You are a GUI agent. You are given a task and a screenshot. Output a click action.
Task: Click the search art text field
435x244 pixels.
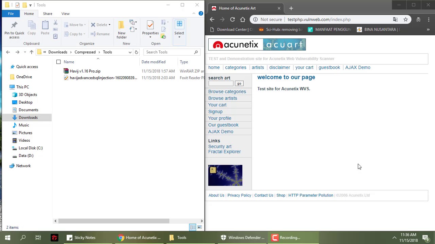point(221,84)
